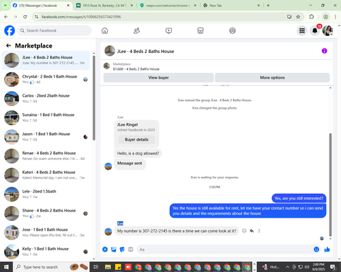
Task: Click the Chrome address bar URL
Action: pyautogui.click(x=81, y=17)
